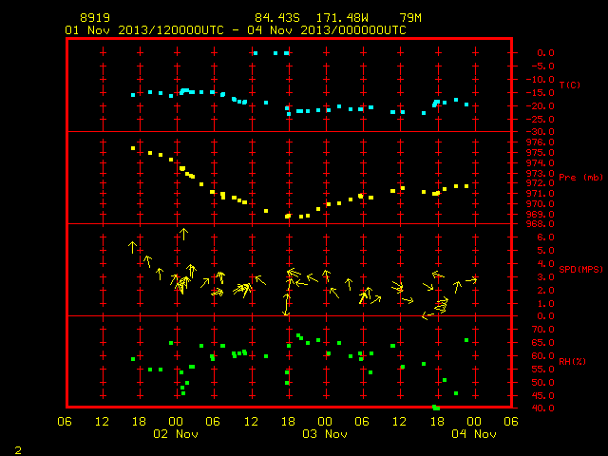Click the 03 Nov date label
Screen dimensions: 608x456
325,434
